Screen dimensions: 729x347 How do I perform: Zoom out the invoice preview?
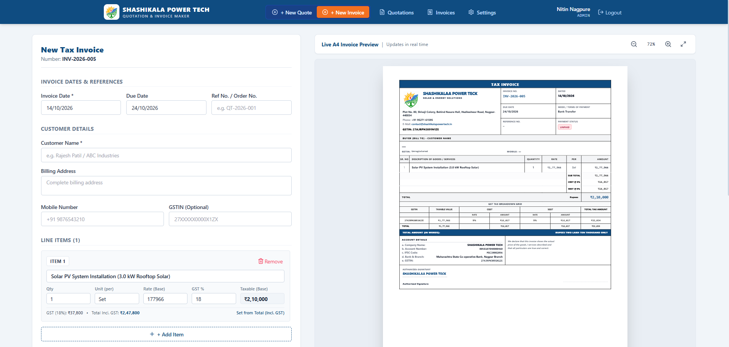(x=634, y=44)
